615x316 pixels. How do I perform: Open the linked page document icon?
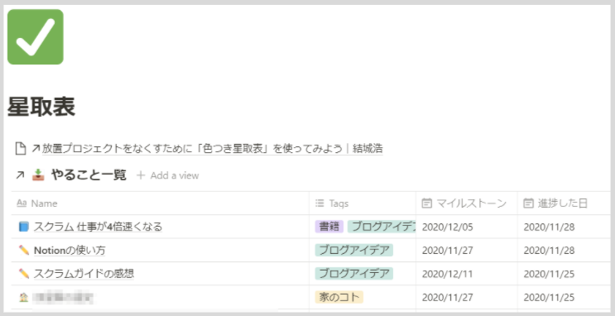[21, 149]
